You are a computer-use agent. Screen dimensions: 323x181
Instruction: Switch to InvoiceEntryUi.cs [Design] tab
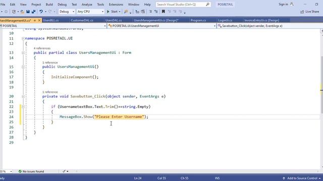pyautogui.click(x=261, y=20)
